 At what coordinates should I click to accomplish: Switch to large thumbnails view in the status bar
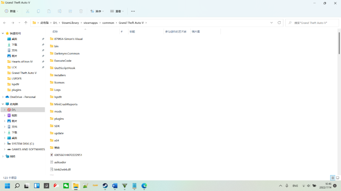point(338,178)
